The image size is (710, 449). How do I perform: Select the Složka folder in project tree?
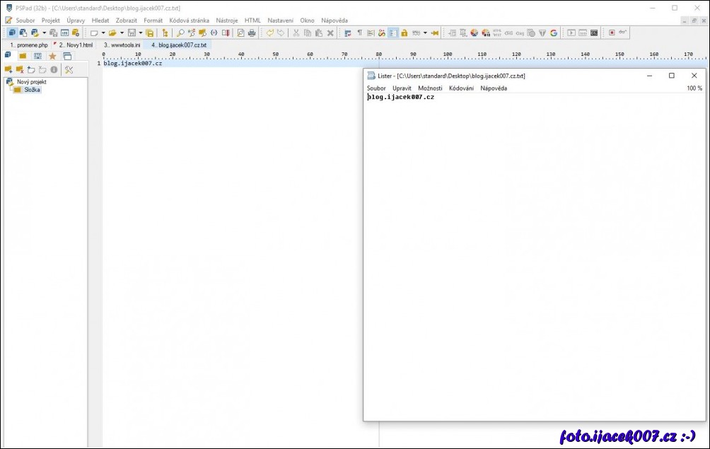point(32,90)
